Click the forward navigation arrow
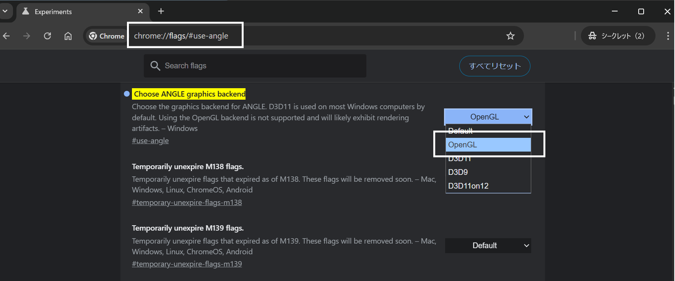 pos(26,36)
